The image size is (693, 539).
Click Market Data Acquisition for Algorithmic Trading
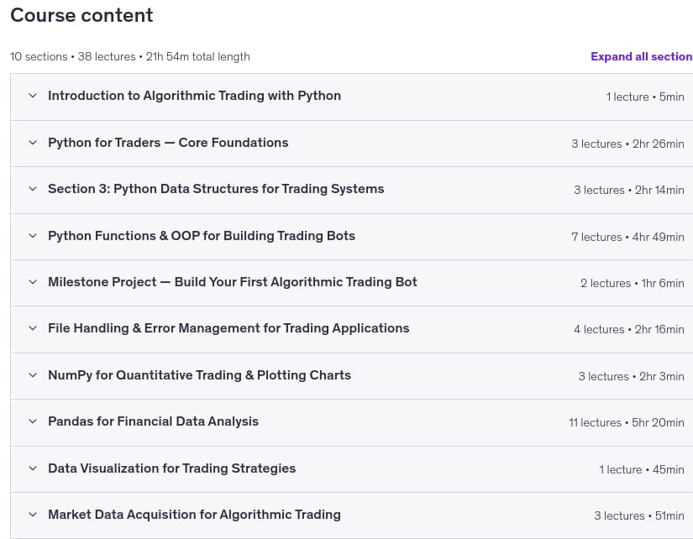(195, 515)
